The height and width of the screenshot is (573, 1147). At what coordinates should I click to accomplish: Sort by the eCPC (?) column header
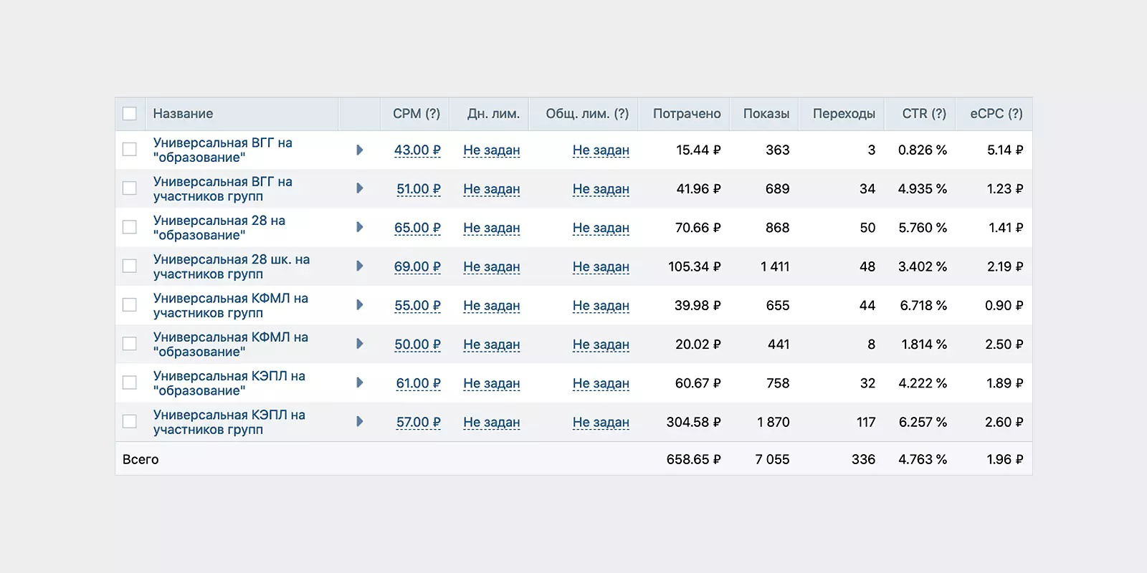click(996, 113)
